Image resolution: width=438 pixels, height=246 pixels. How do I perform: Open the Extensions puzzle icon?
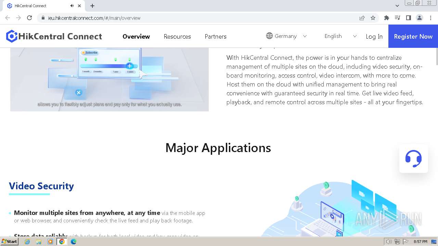[x=387, y=18]
